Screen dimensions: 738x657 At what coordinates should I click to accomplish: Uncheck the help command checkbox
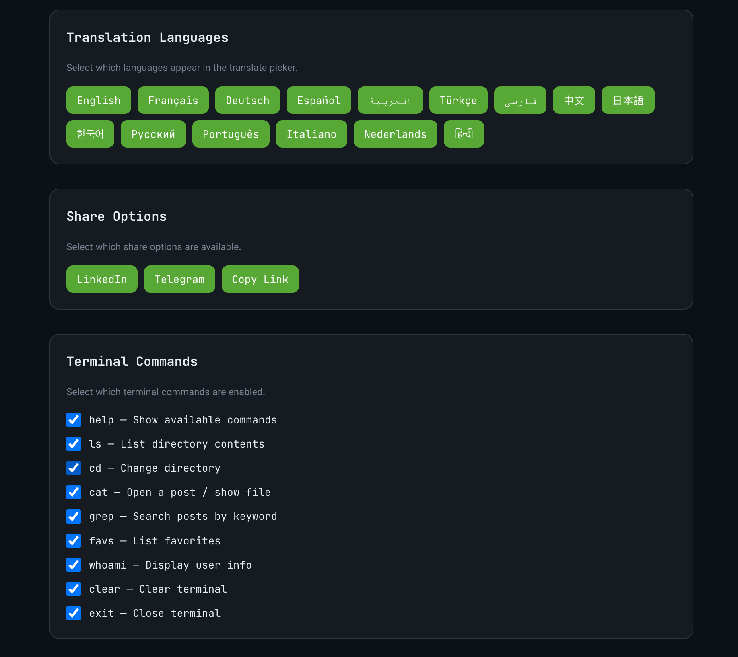click(74, 420)
